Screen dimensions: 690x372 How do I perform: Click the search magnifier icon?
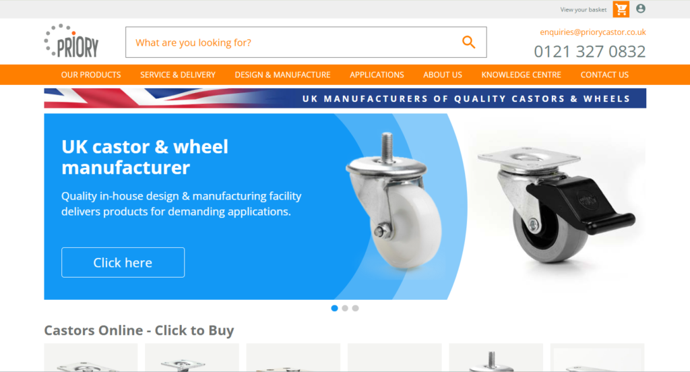click(x=469, y=42)
